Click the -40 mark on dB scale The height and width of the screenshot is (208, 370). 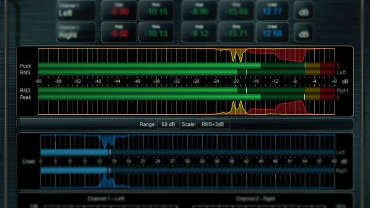coord(137,82)
